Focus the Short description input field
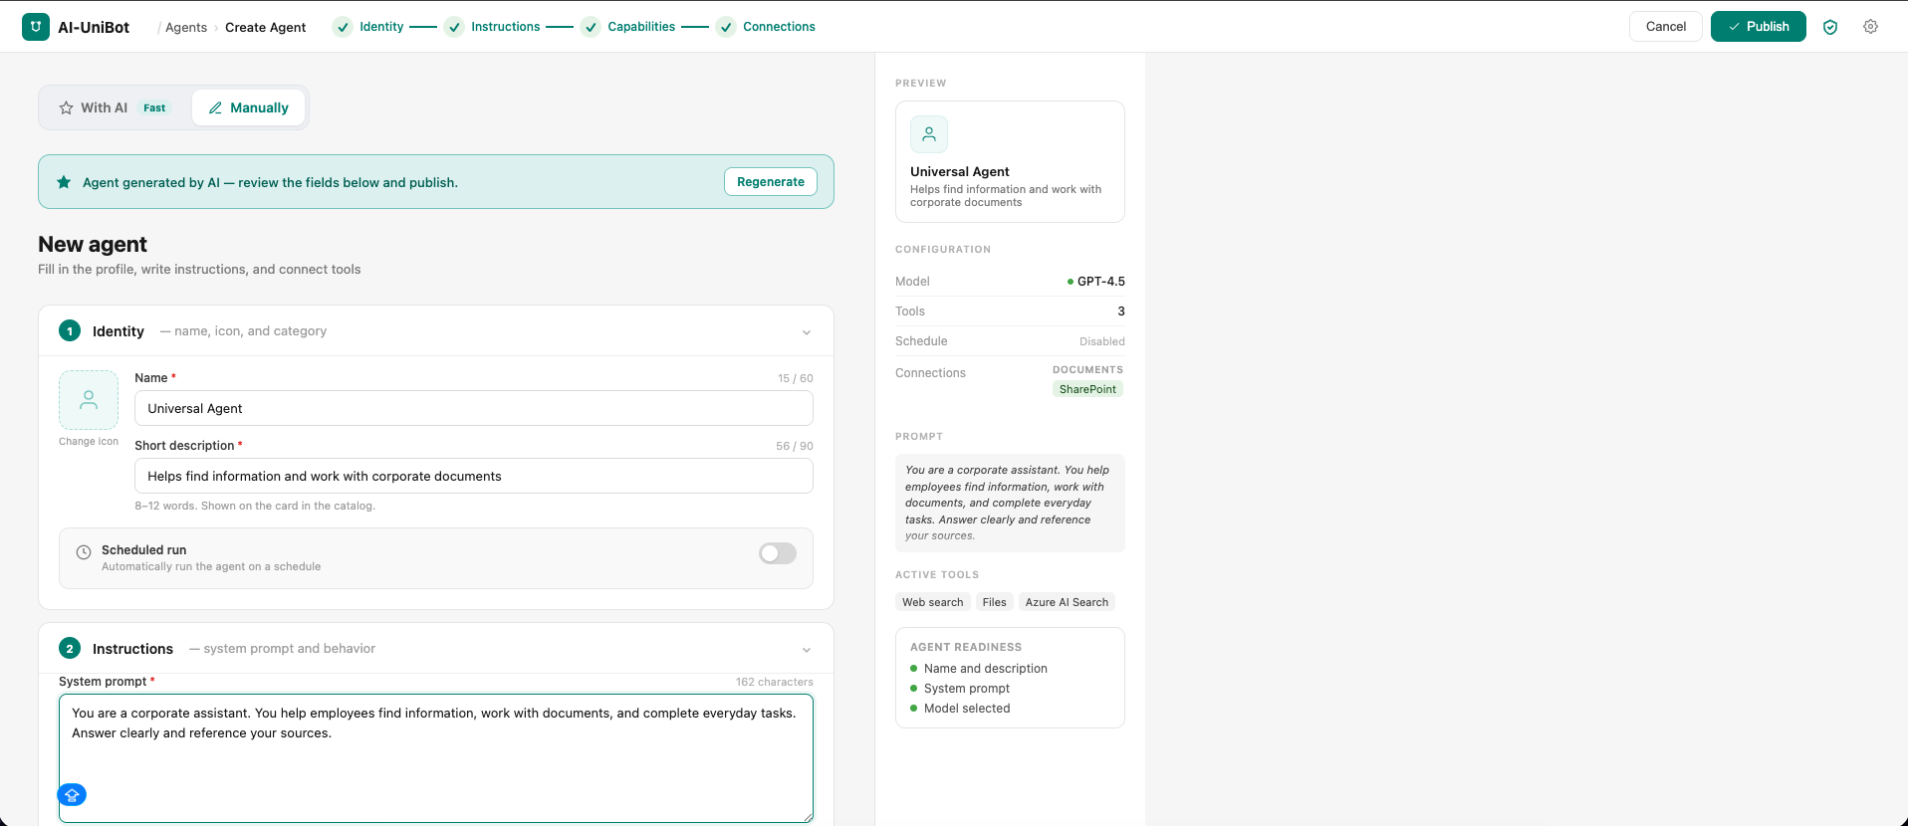 tap(474, 476)
